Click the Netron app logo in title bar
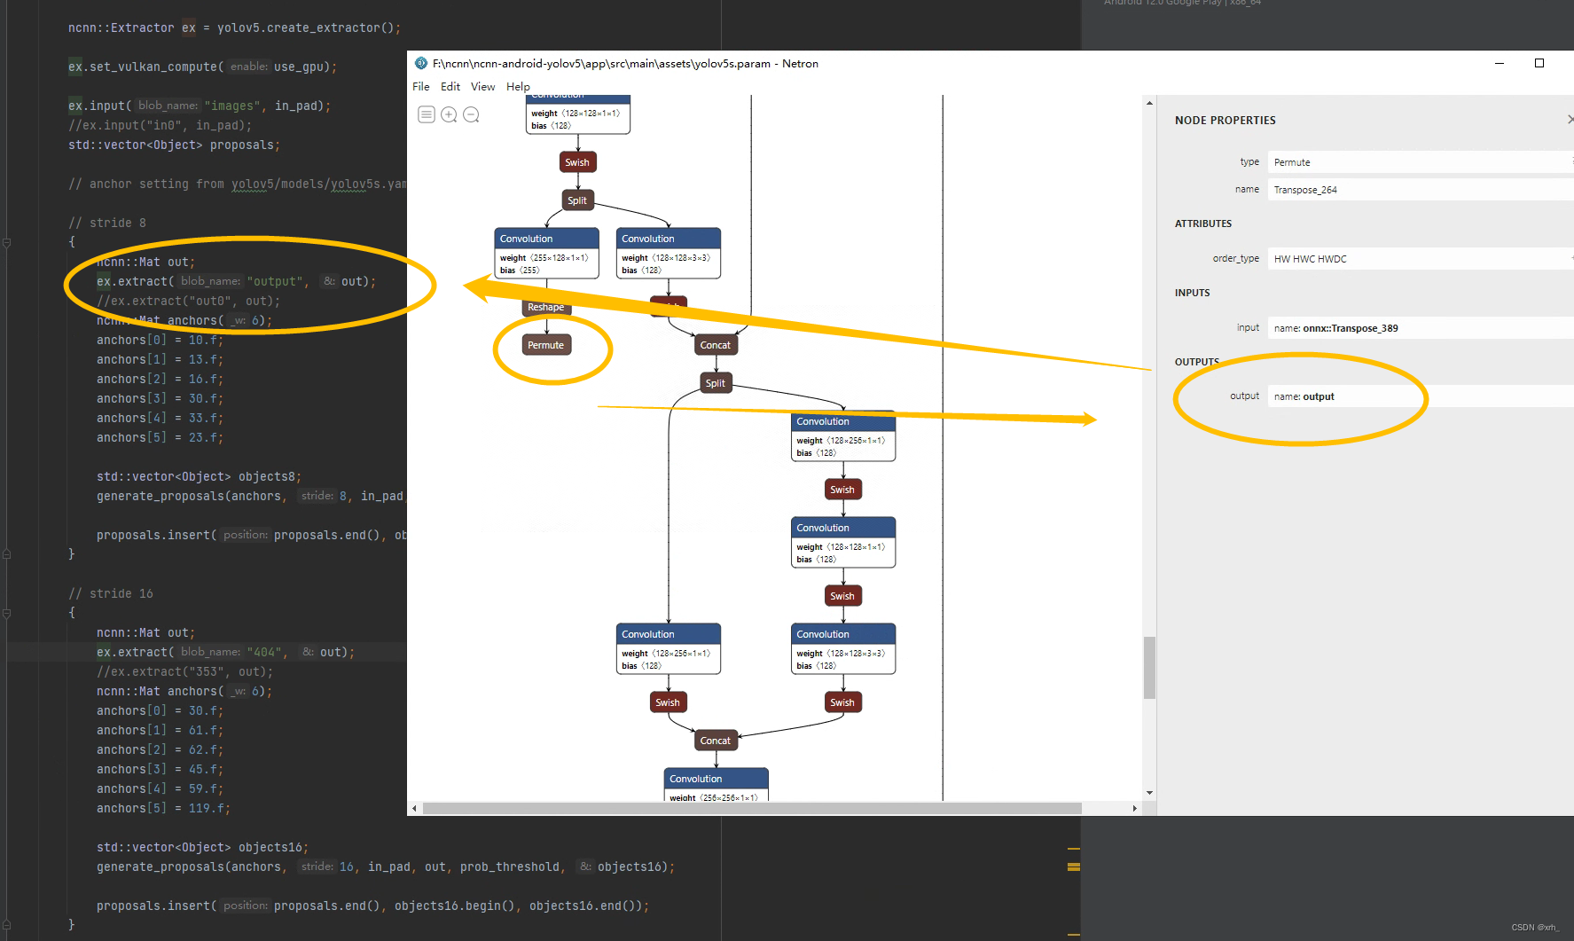 pos(421,63)
